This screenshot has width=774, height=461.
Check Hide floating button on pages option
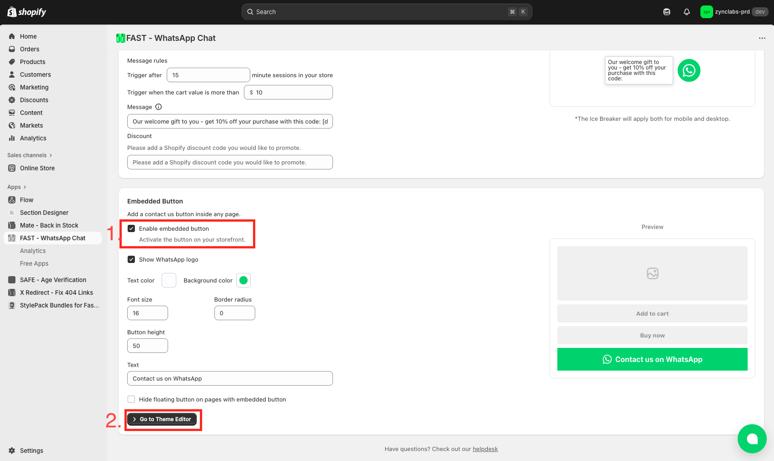tap(131, 399)
